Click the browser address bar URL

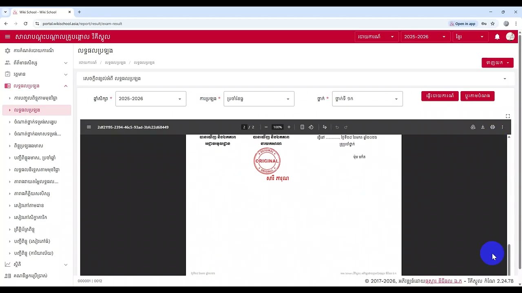[x=82, y=24]
